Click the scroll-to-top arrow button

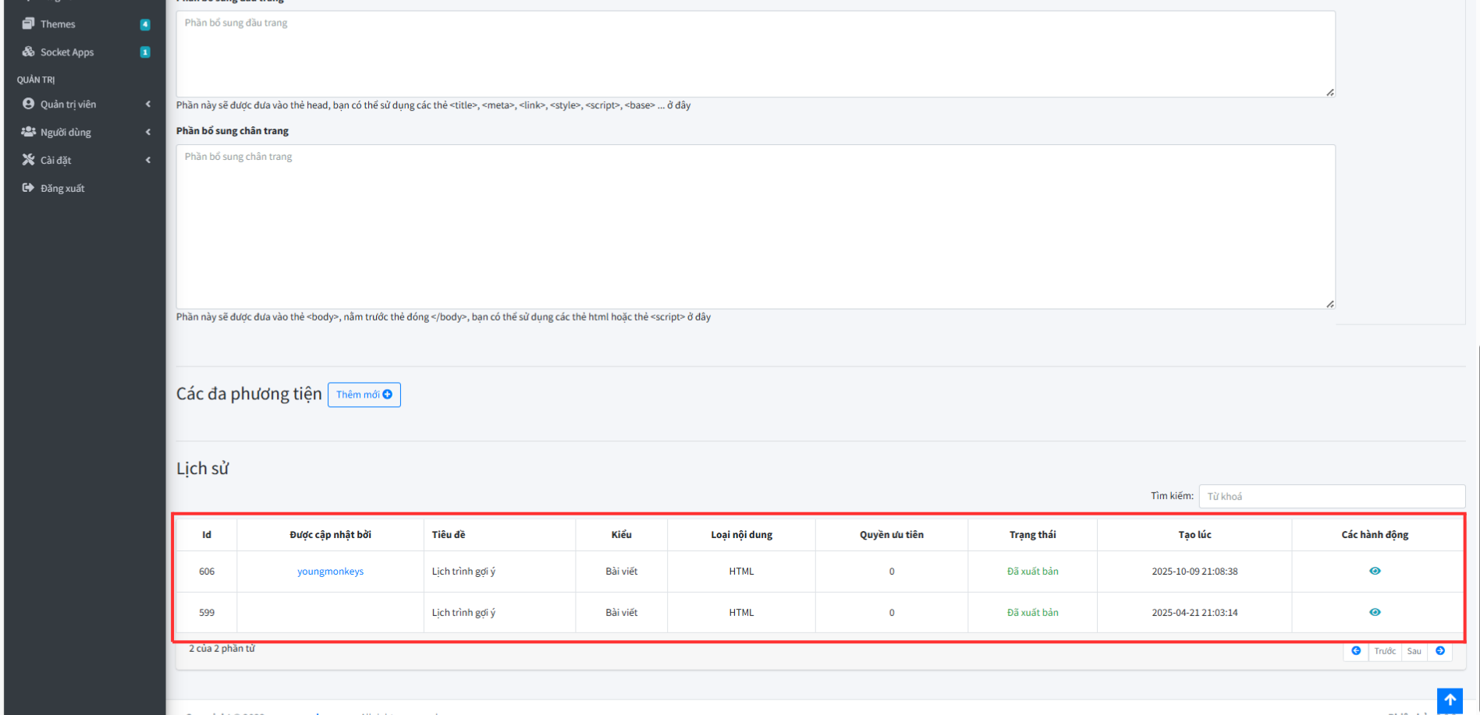coord(1450,700)
